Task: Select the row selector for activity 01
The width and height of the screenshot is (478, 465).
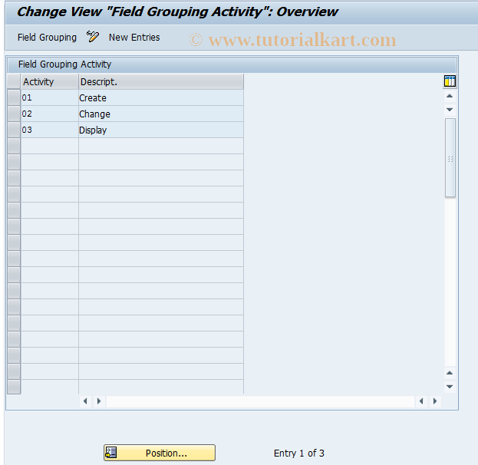Action: (14, 97)
